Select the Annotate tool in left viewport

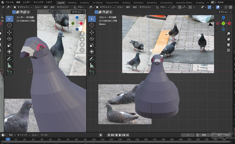(x=9, y=59)
